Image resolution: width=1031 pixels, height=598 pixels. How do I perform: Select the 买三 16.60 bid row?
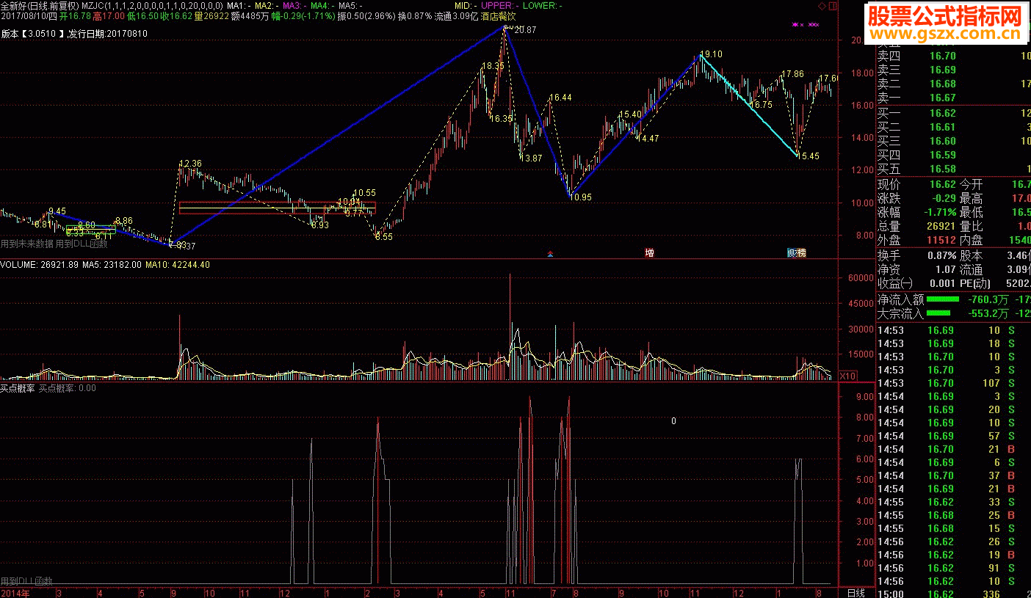(953, 141)
